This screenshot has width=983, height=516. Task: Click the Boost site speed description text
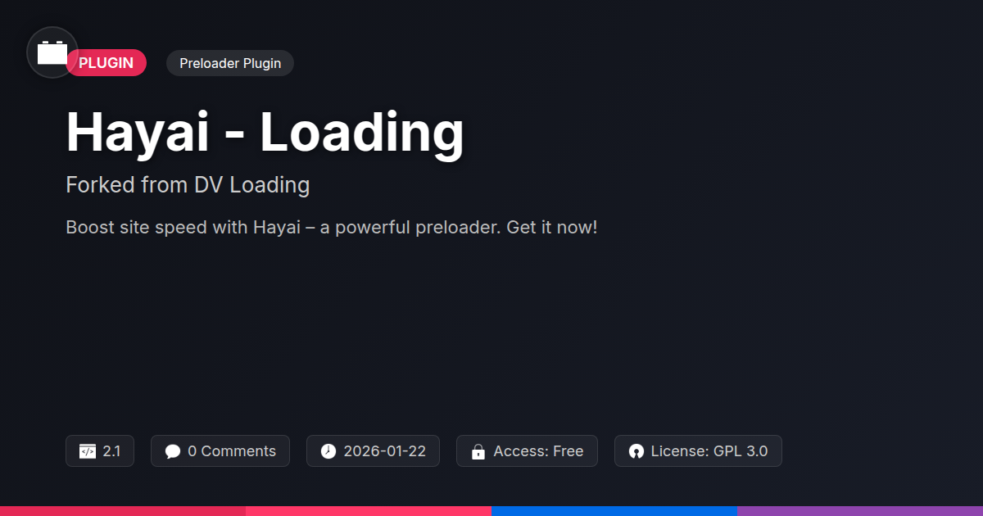332,227
